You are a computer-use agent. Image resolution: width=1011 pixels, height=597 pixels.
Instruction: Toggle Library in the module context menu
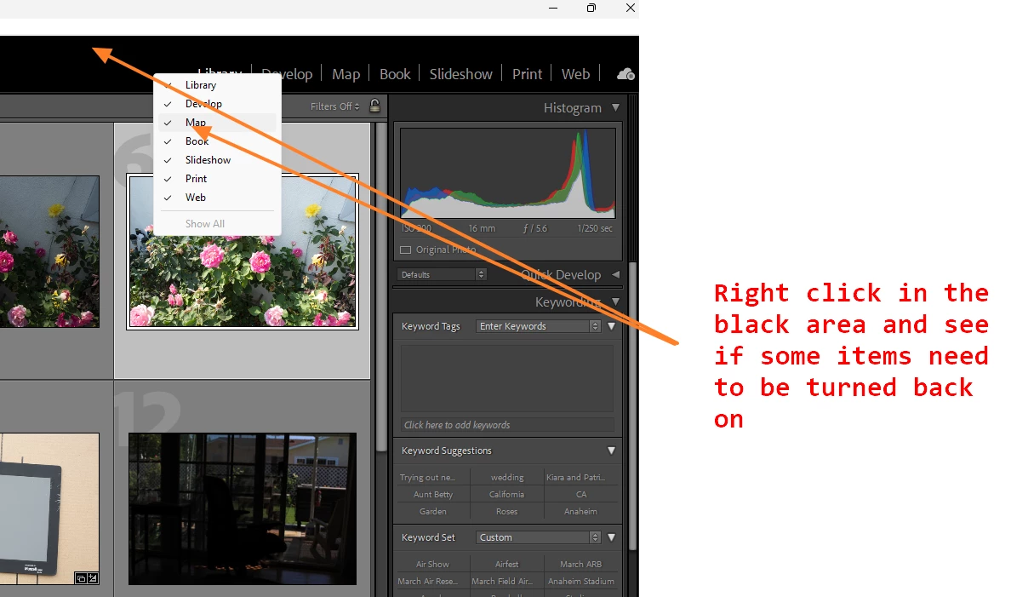coord(217,85)
